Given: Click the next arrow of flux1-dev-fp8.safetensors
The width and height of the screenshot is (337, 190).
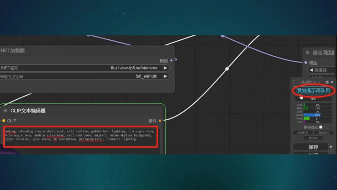Looking at the screenshot, I should (x=165, y=68).
